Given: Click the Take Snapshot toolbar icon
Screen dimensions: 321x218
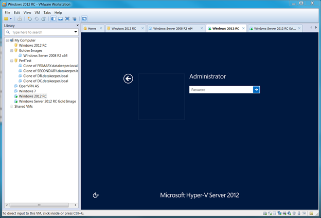Looking at the screenshot, I should [29, 18].
